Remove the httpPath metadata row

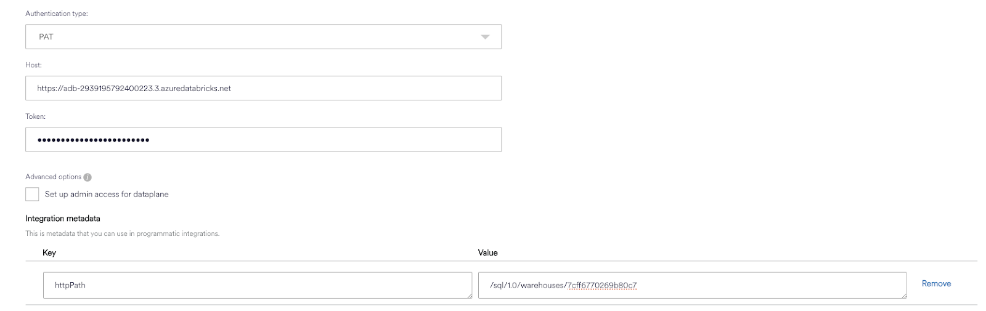pos(935,283)
